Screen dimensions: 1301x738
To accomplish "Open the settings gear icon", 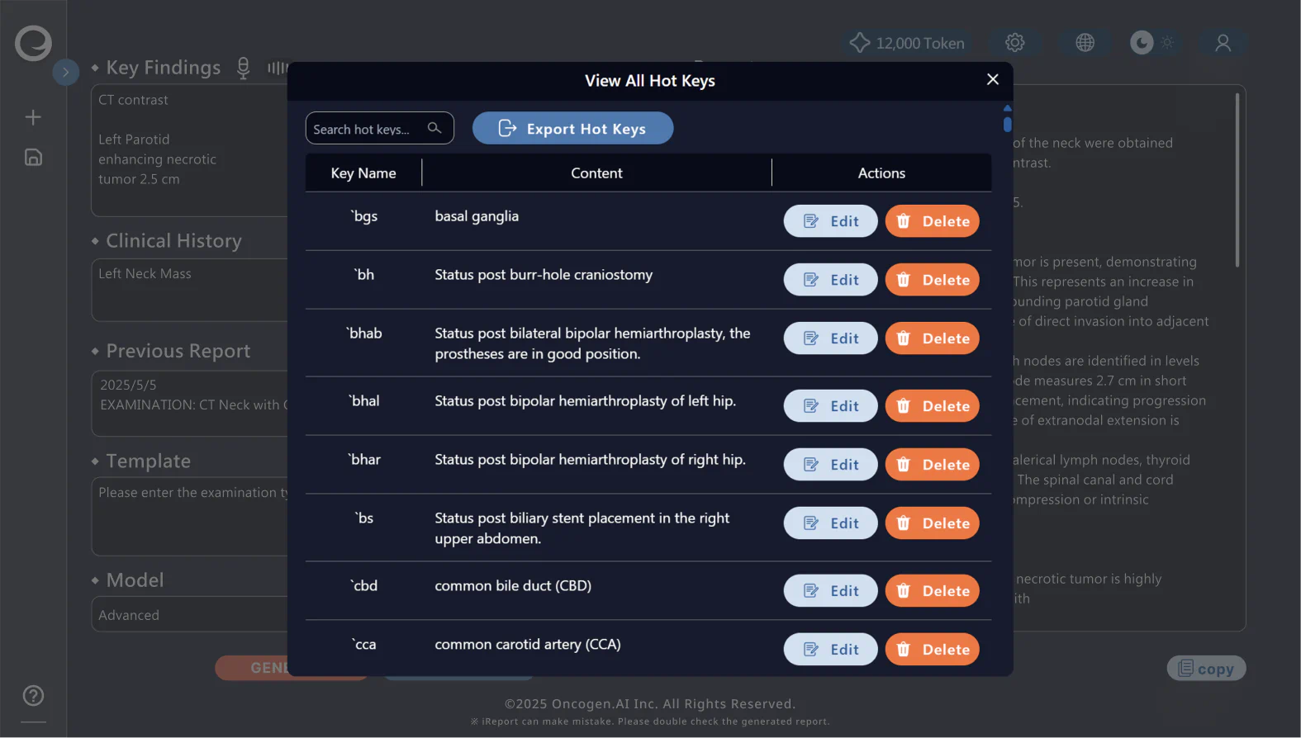I will [x=1014, y=43].
